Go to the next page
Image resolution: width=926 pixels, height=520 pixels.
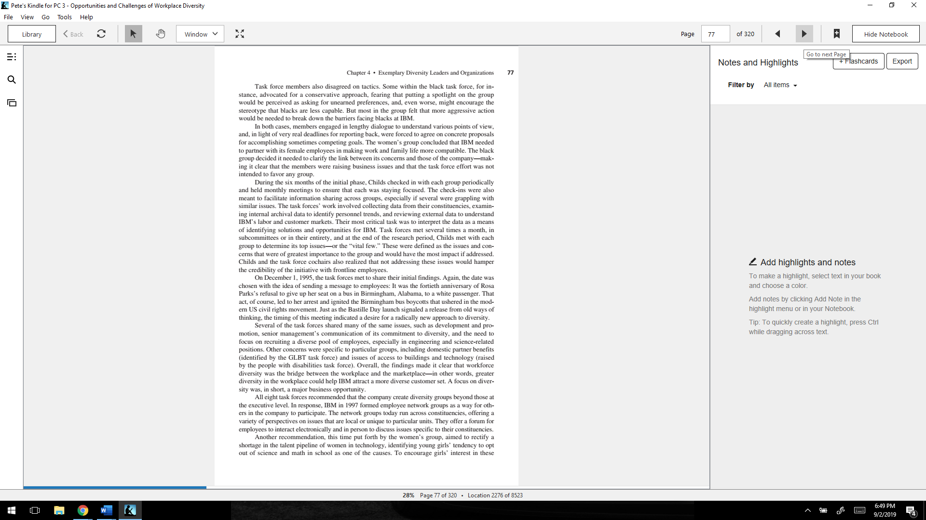[x=804, y=34]
